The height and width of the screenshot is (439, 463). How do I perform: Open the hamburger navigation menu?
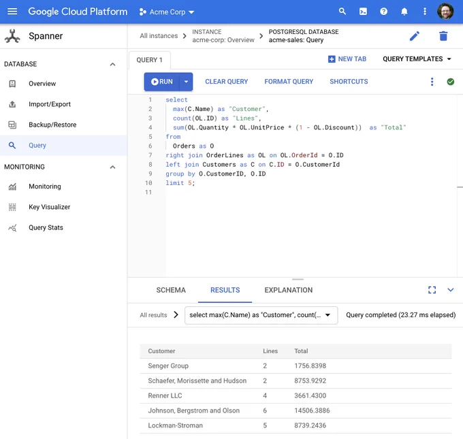pos(12,12)
